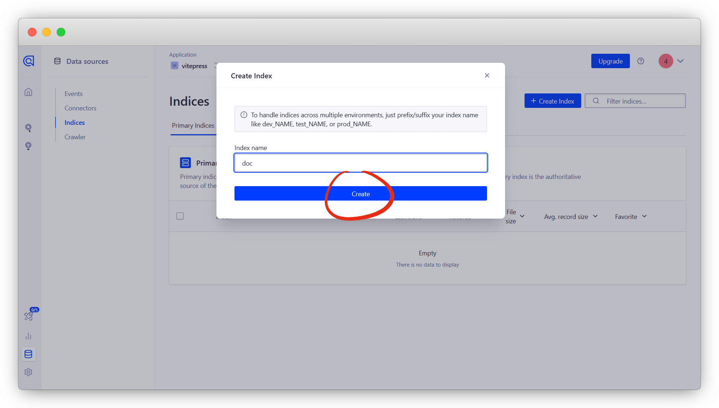Open the Recommend lightbulb icon in the sidebar

29,146
